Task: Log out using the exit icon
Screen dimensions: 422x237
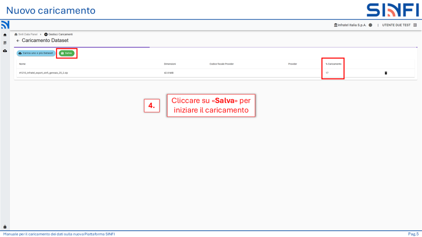Action: (415, 25)
